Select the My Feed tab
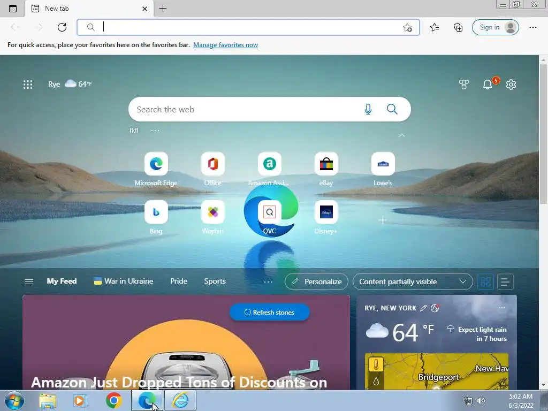Screen dimensions: 548x411 [62, 281]
